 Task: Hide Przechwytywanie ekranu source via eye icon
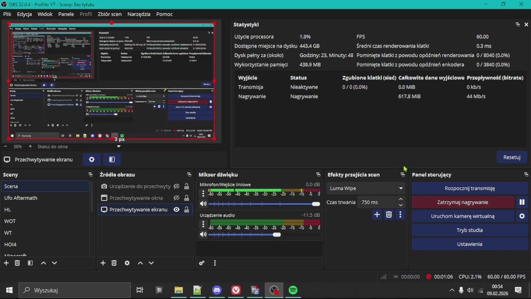(x=176, y=210)
